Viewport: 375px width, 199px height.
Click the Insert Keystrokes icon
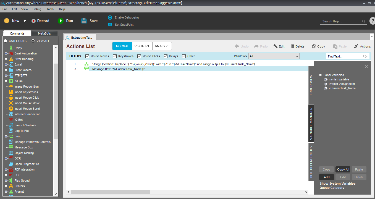pos(11,92)
